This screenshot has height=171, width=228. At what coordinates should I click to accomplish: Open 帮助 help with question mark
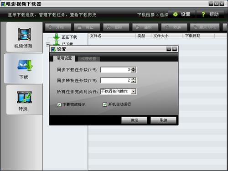coord(210,15)
